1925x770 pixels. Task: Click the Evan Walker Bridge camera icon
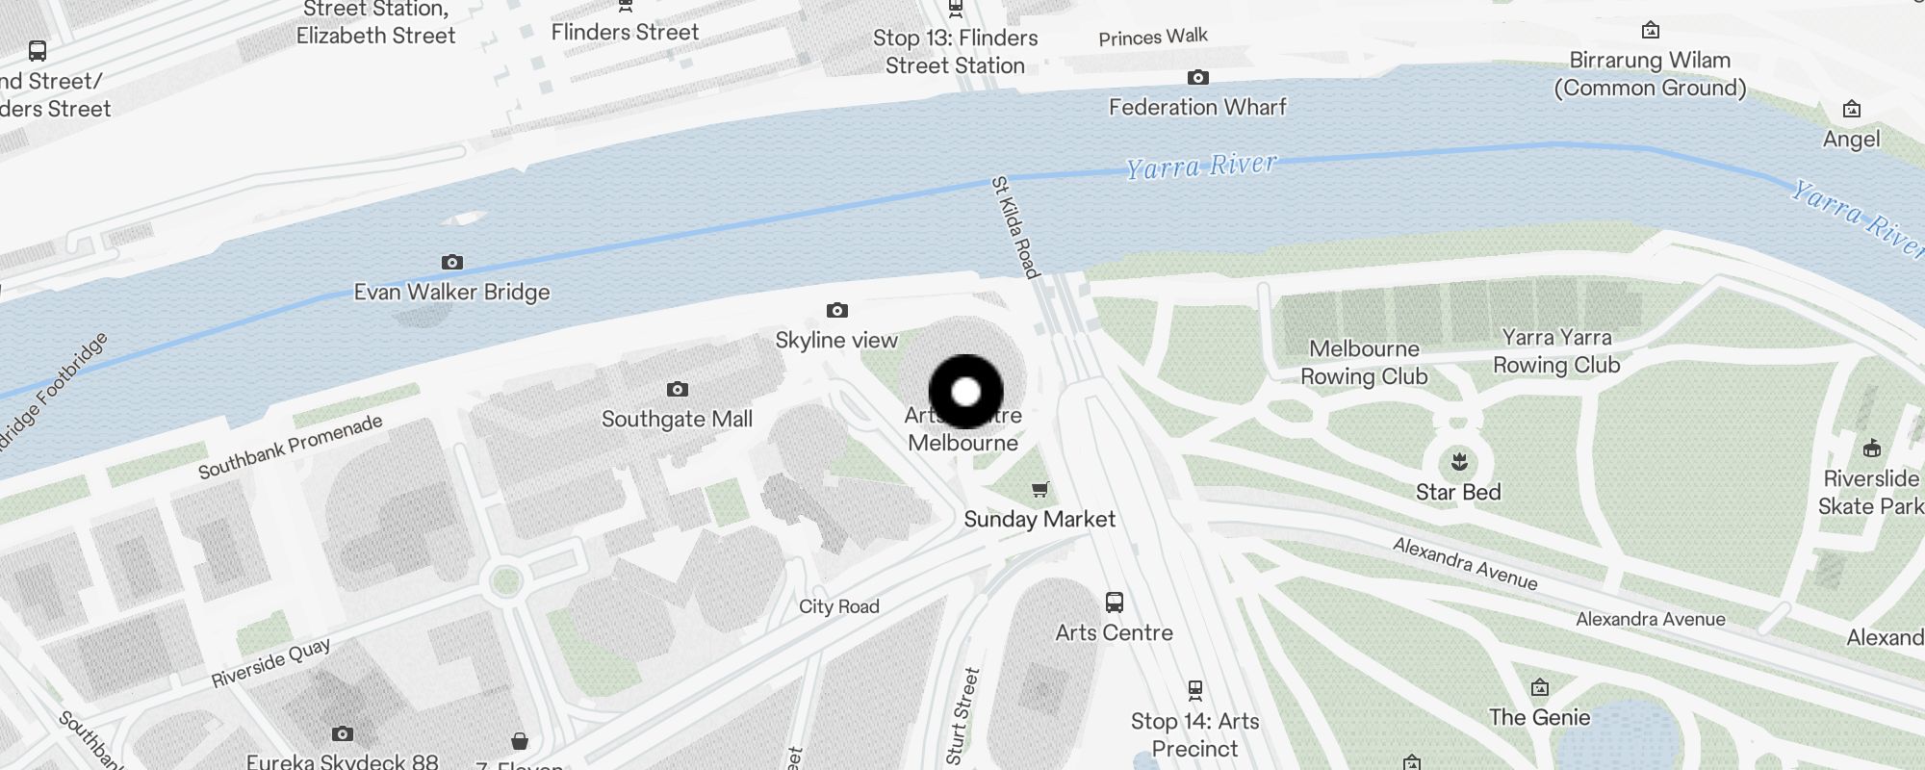(452, 262)
